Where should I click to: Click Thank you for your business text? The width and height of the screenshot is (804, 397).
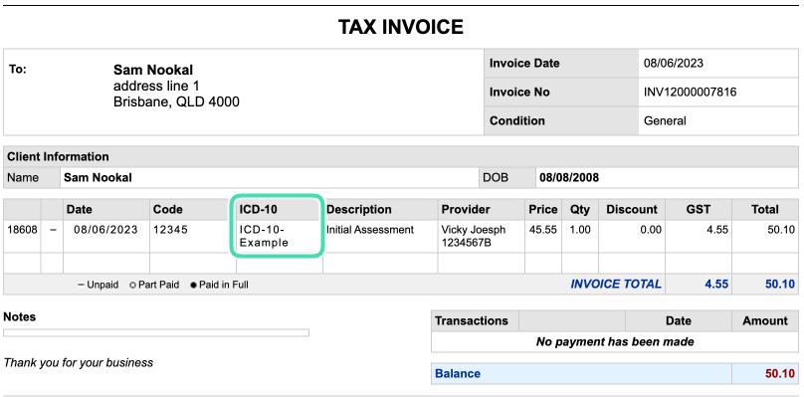[x=79, y=363]
